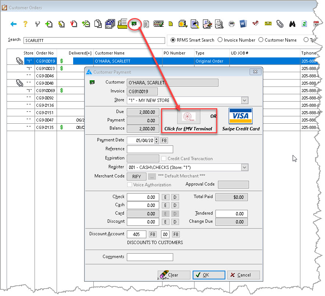Image resolution: width=325 pixels, height=296 pixels.
Task: Click the blue back arrow icon
Action: pyautogui.click(x=14, y=24)
